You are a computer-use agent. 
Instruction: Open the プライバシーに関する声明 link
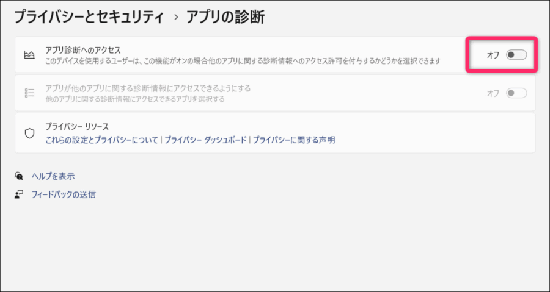click(294, 140)
